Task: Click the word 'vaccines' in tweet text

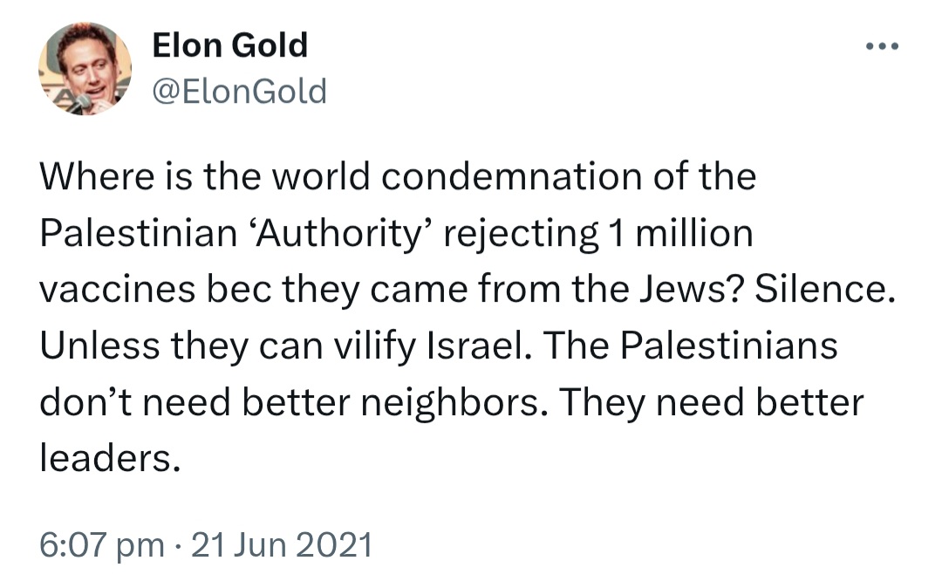Action: pos(118,290)
